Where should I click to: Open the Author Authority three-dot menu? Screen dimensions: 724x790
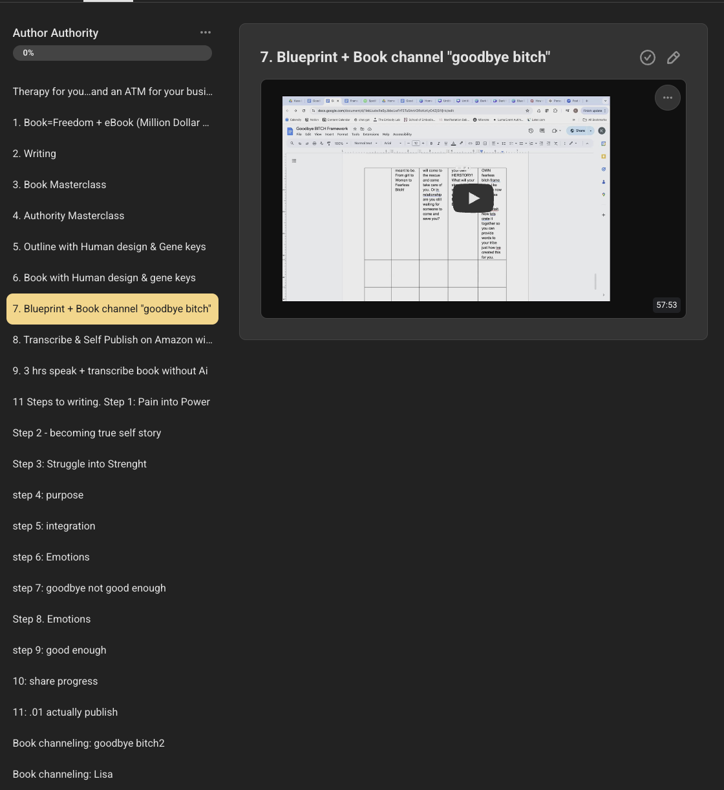click(x=206, y=32)
